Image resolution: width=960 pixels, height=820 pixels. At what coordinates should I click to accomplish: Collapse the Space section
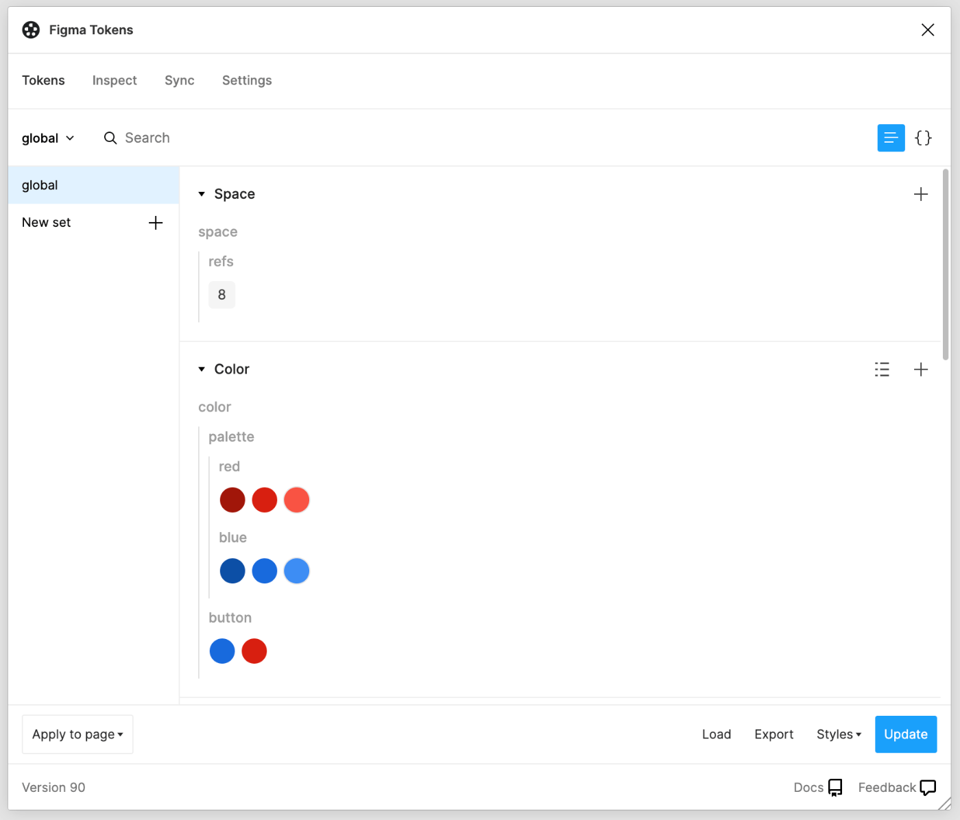(x=202, y=194)
